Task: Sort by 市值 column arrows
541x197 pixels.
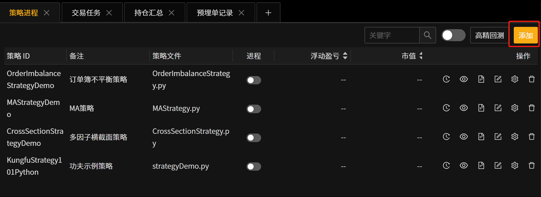Action: [421, 56]
